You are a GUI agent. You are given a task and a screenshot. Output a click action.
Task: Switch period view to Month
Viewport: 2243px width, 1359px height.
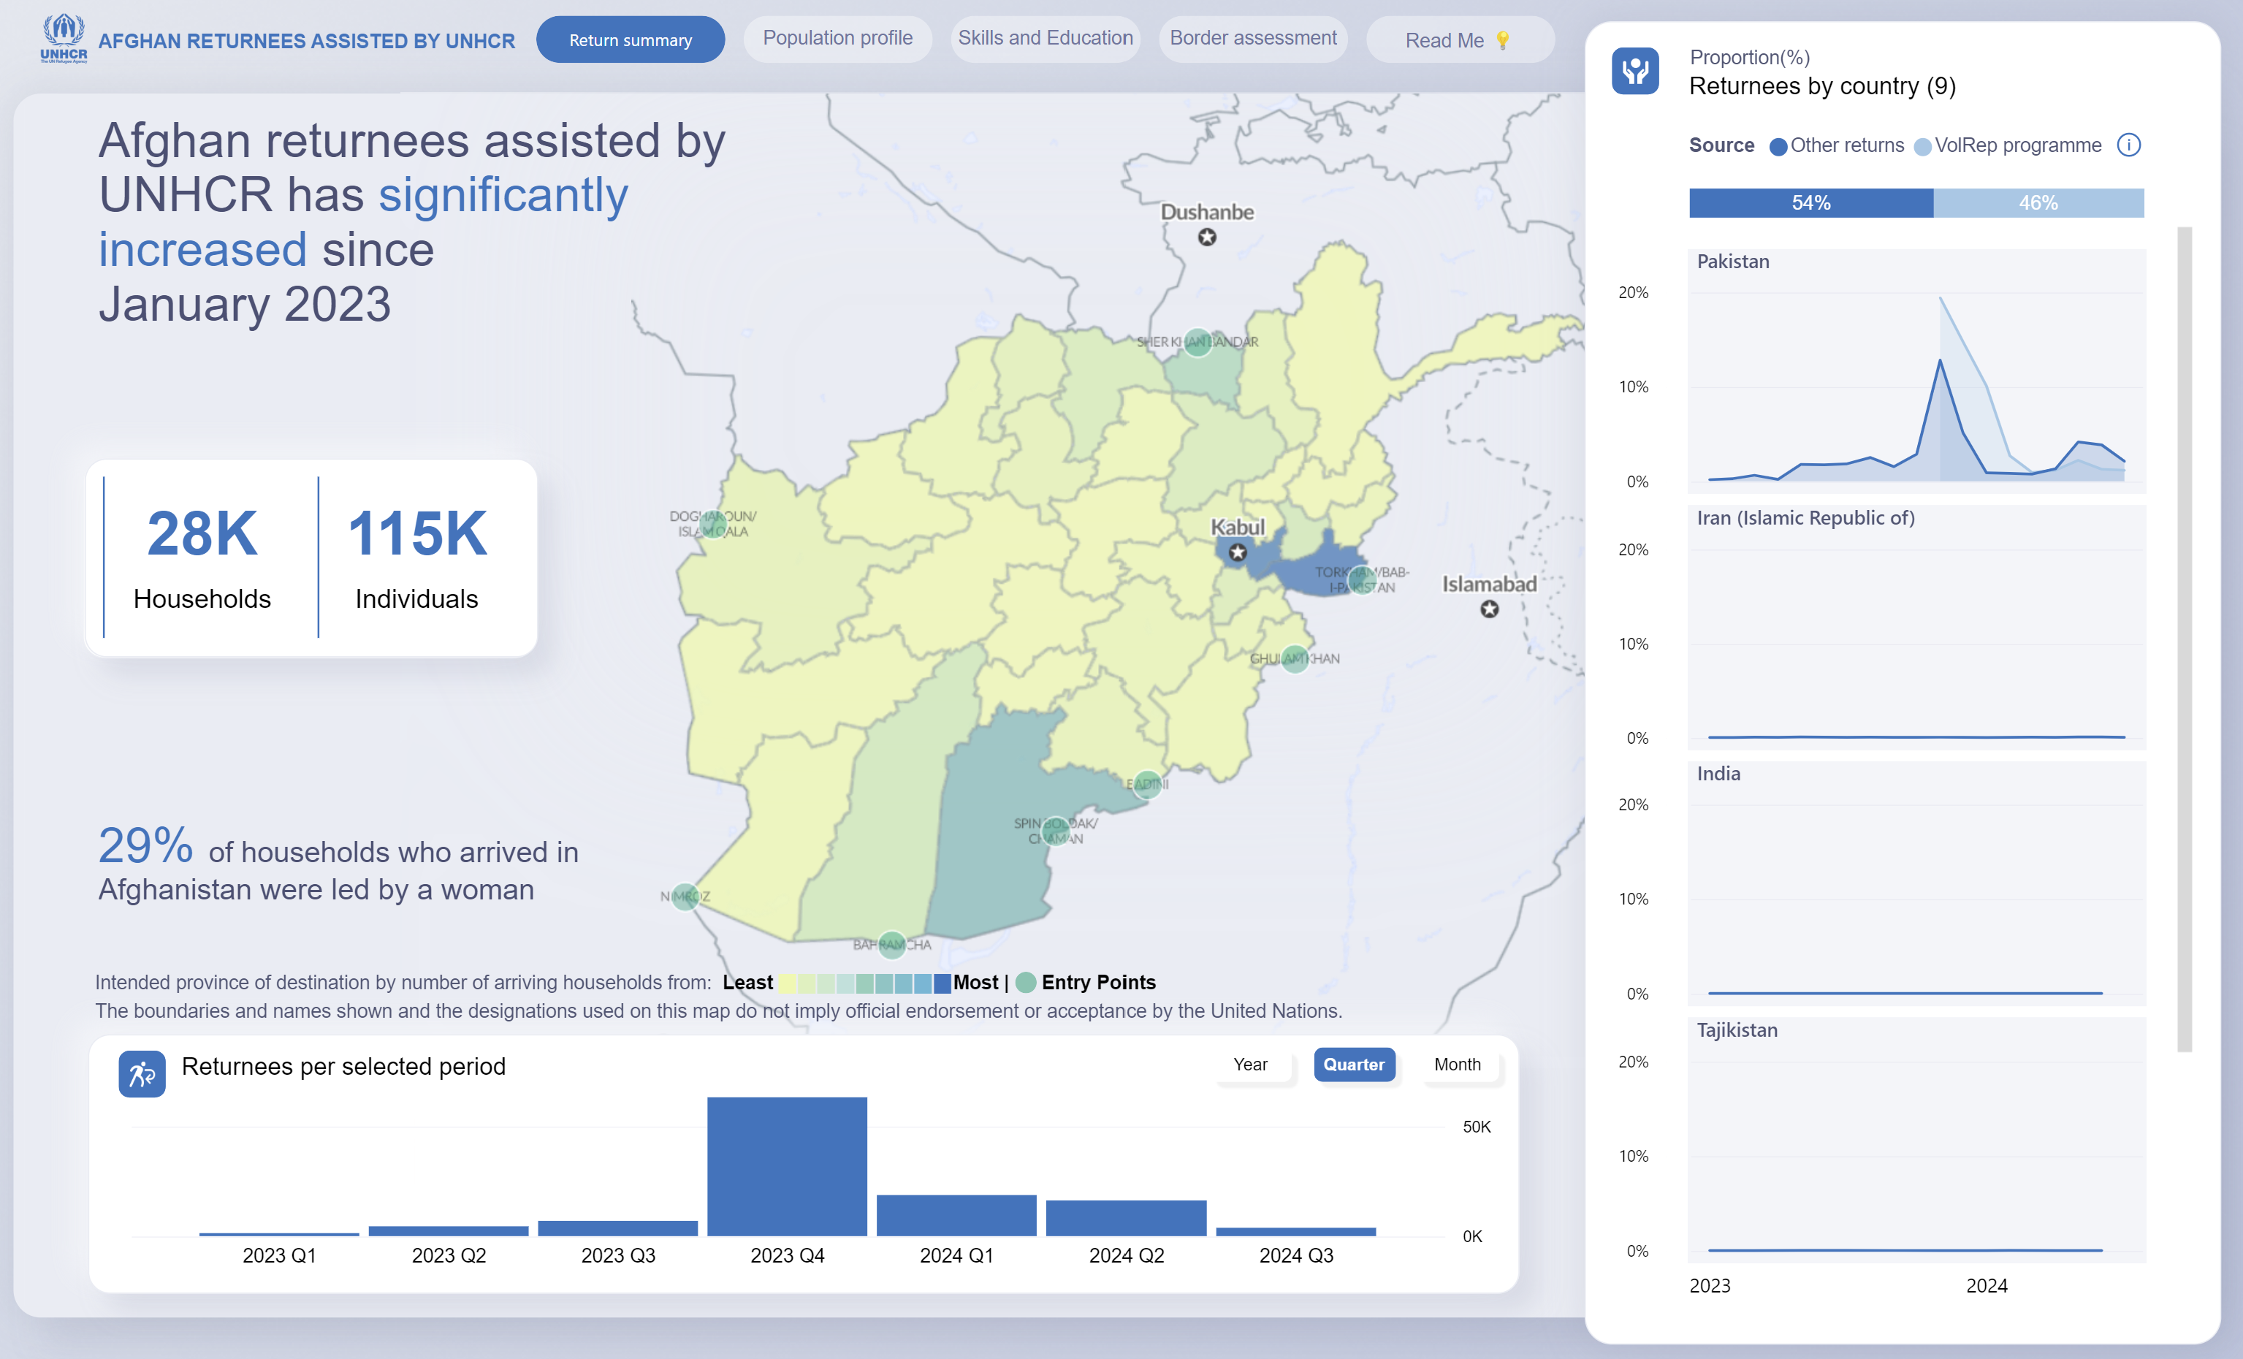pos(1457,1064)
